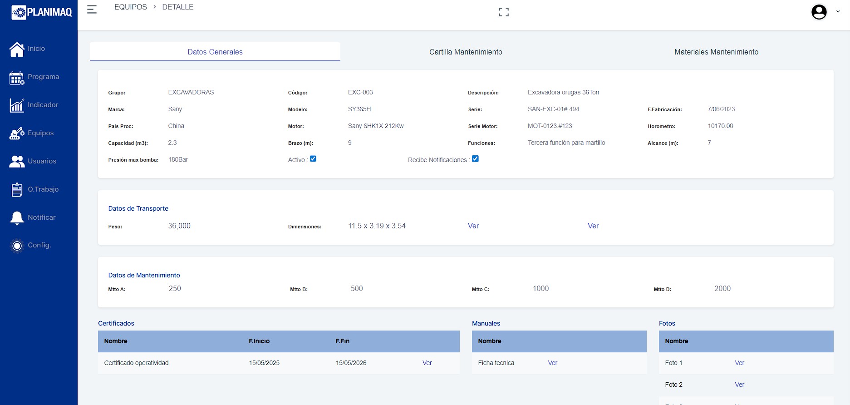Click the Grupo value EXCAVADORAS
The image size is (850, 405).
191,92
